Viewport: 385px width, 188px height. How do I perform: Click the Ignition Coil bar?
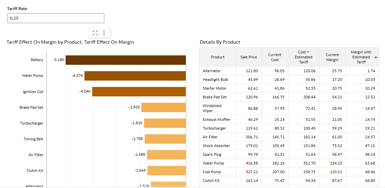139,92
